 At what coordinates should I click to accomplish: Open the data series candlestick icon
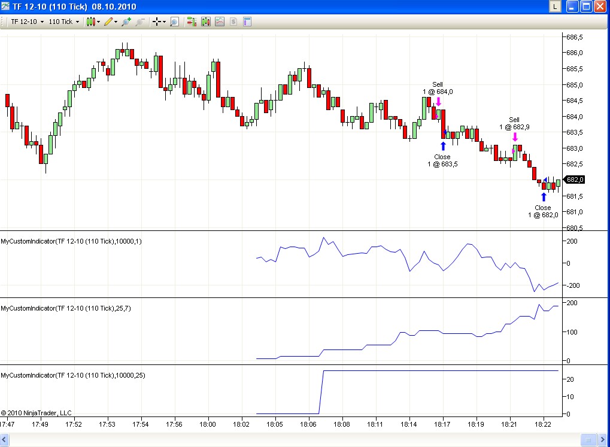tap(206, 22)
